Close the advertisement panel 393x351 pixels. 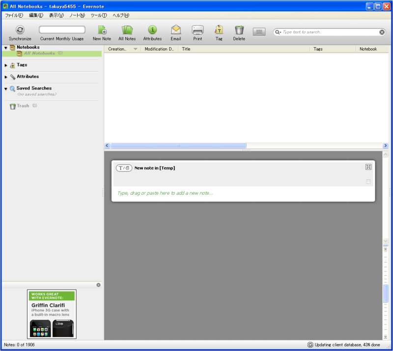(99, 285)
